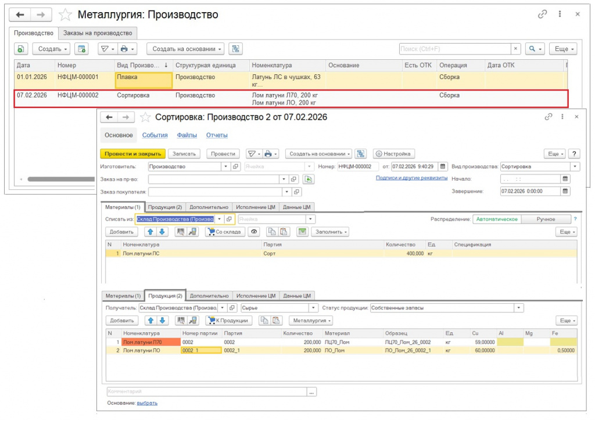Open three-dot menu in Металлургия window header

pos(560,14)
